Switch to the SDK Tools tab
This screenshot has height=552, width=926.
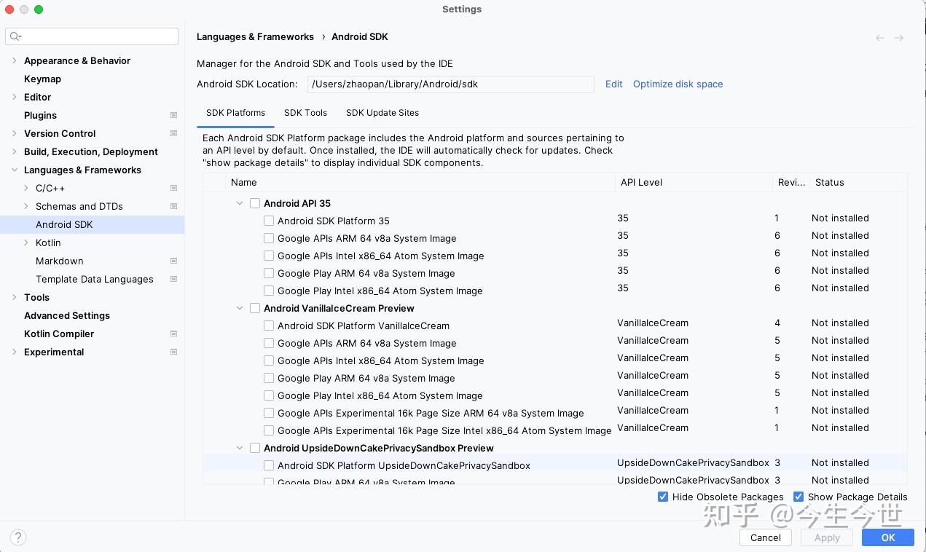[x=305, y=113]
